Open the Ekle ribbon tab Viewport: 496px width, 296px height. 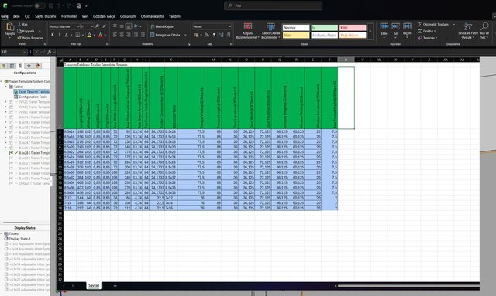pyautogui.click(x=16, y=16)
